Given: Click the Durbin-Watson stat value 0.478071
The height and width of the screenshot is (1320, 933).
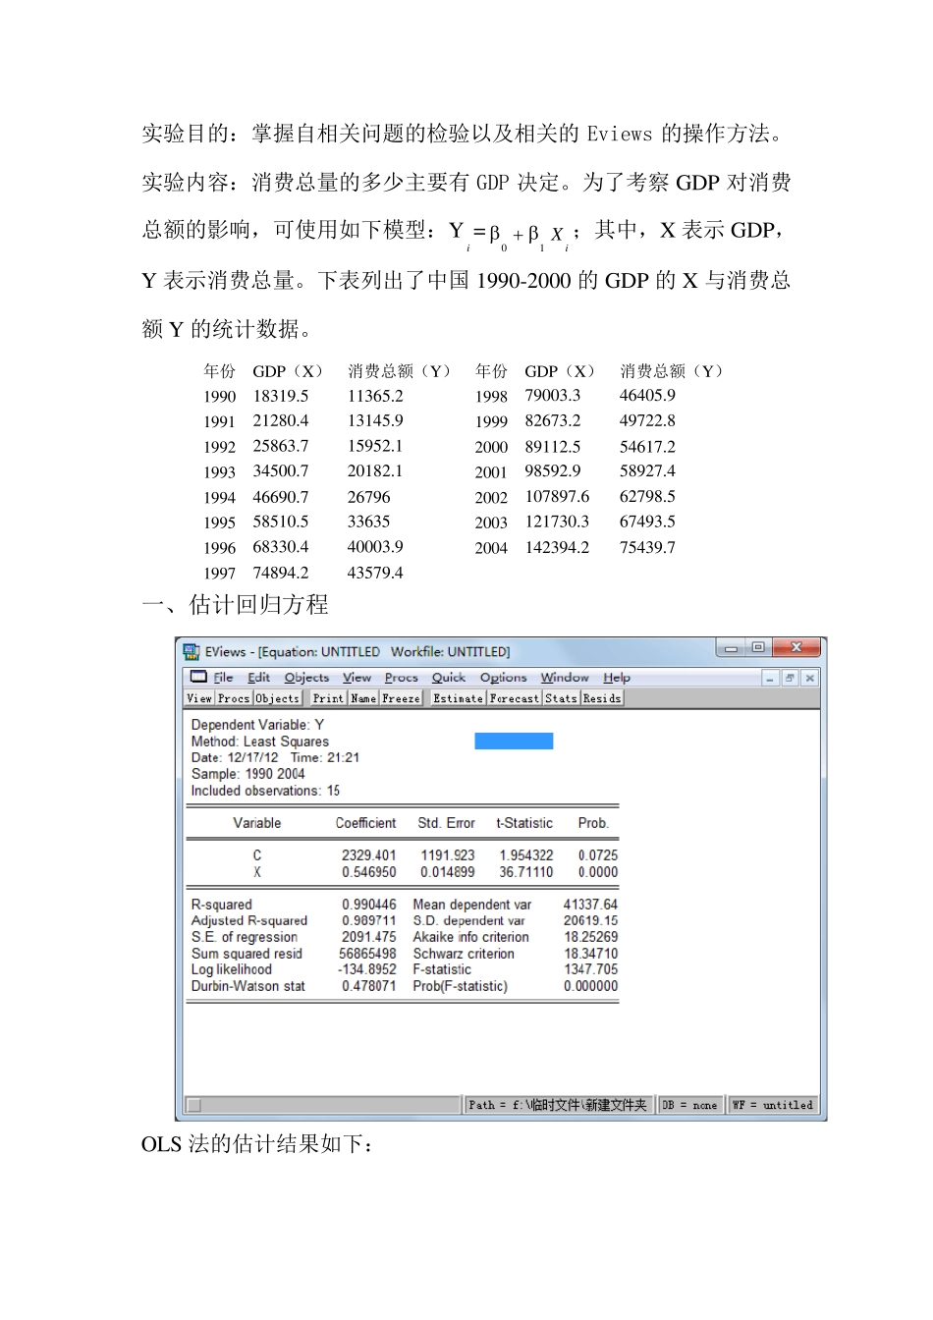Looking at the screenshot, I should (369, 986).
